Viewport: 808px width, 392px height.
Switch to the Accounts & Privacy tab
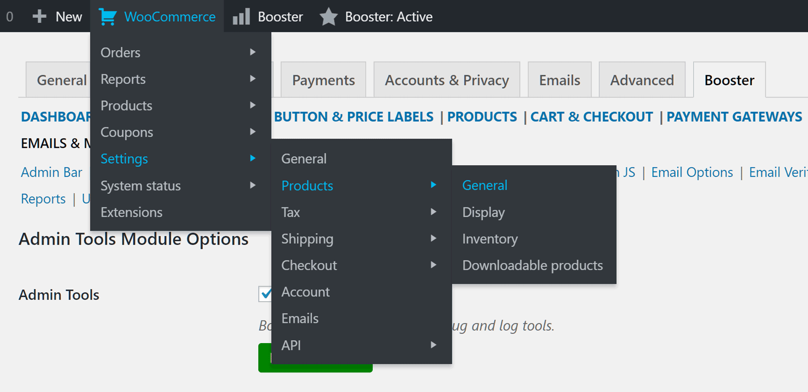pos(447,80)
